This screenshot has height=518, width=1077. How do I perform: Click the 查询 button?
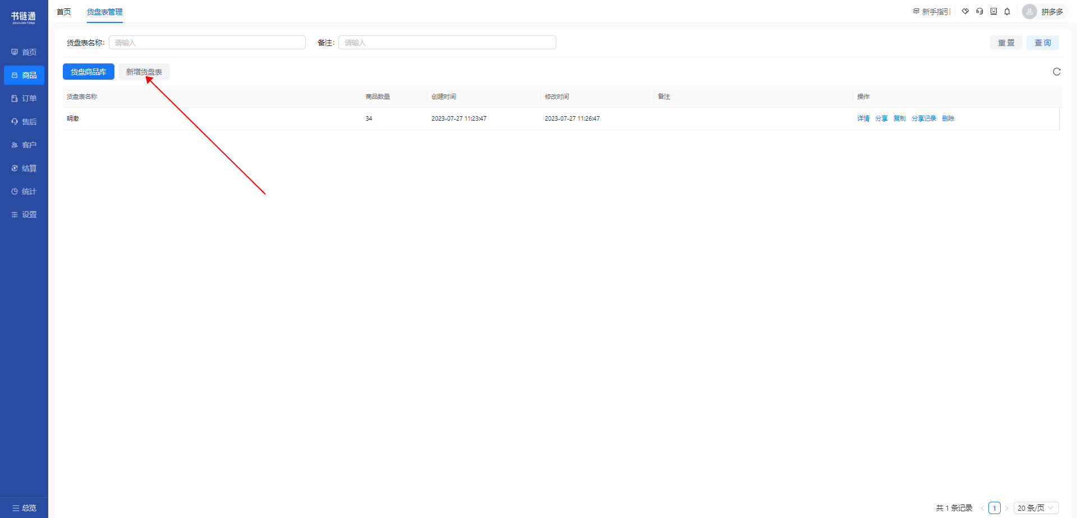click(1043, 43)
